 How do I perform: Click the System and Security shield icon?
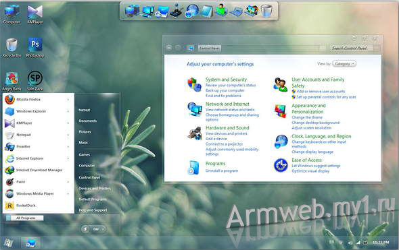(194, 84)
